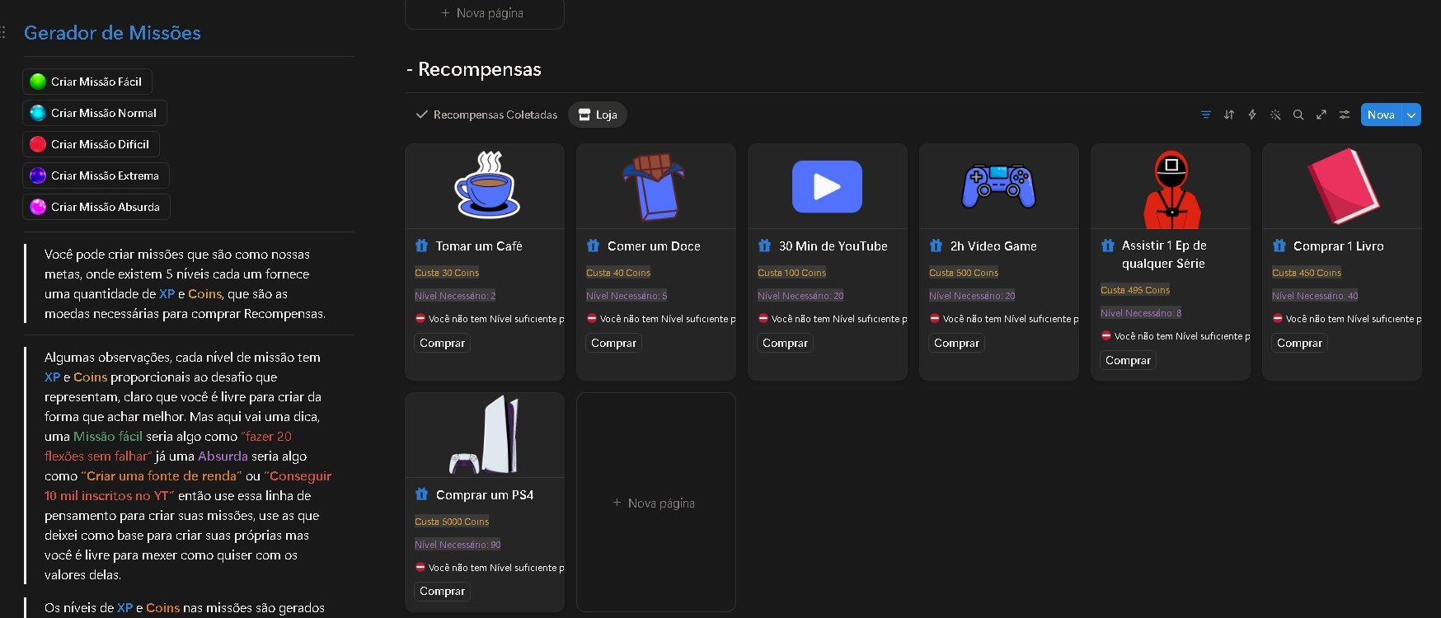Open the pink book card image
Image resolution: width=1441 pixels, height=618 pixels.
pyautogui.click(x=1342, y=186)
